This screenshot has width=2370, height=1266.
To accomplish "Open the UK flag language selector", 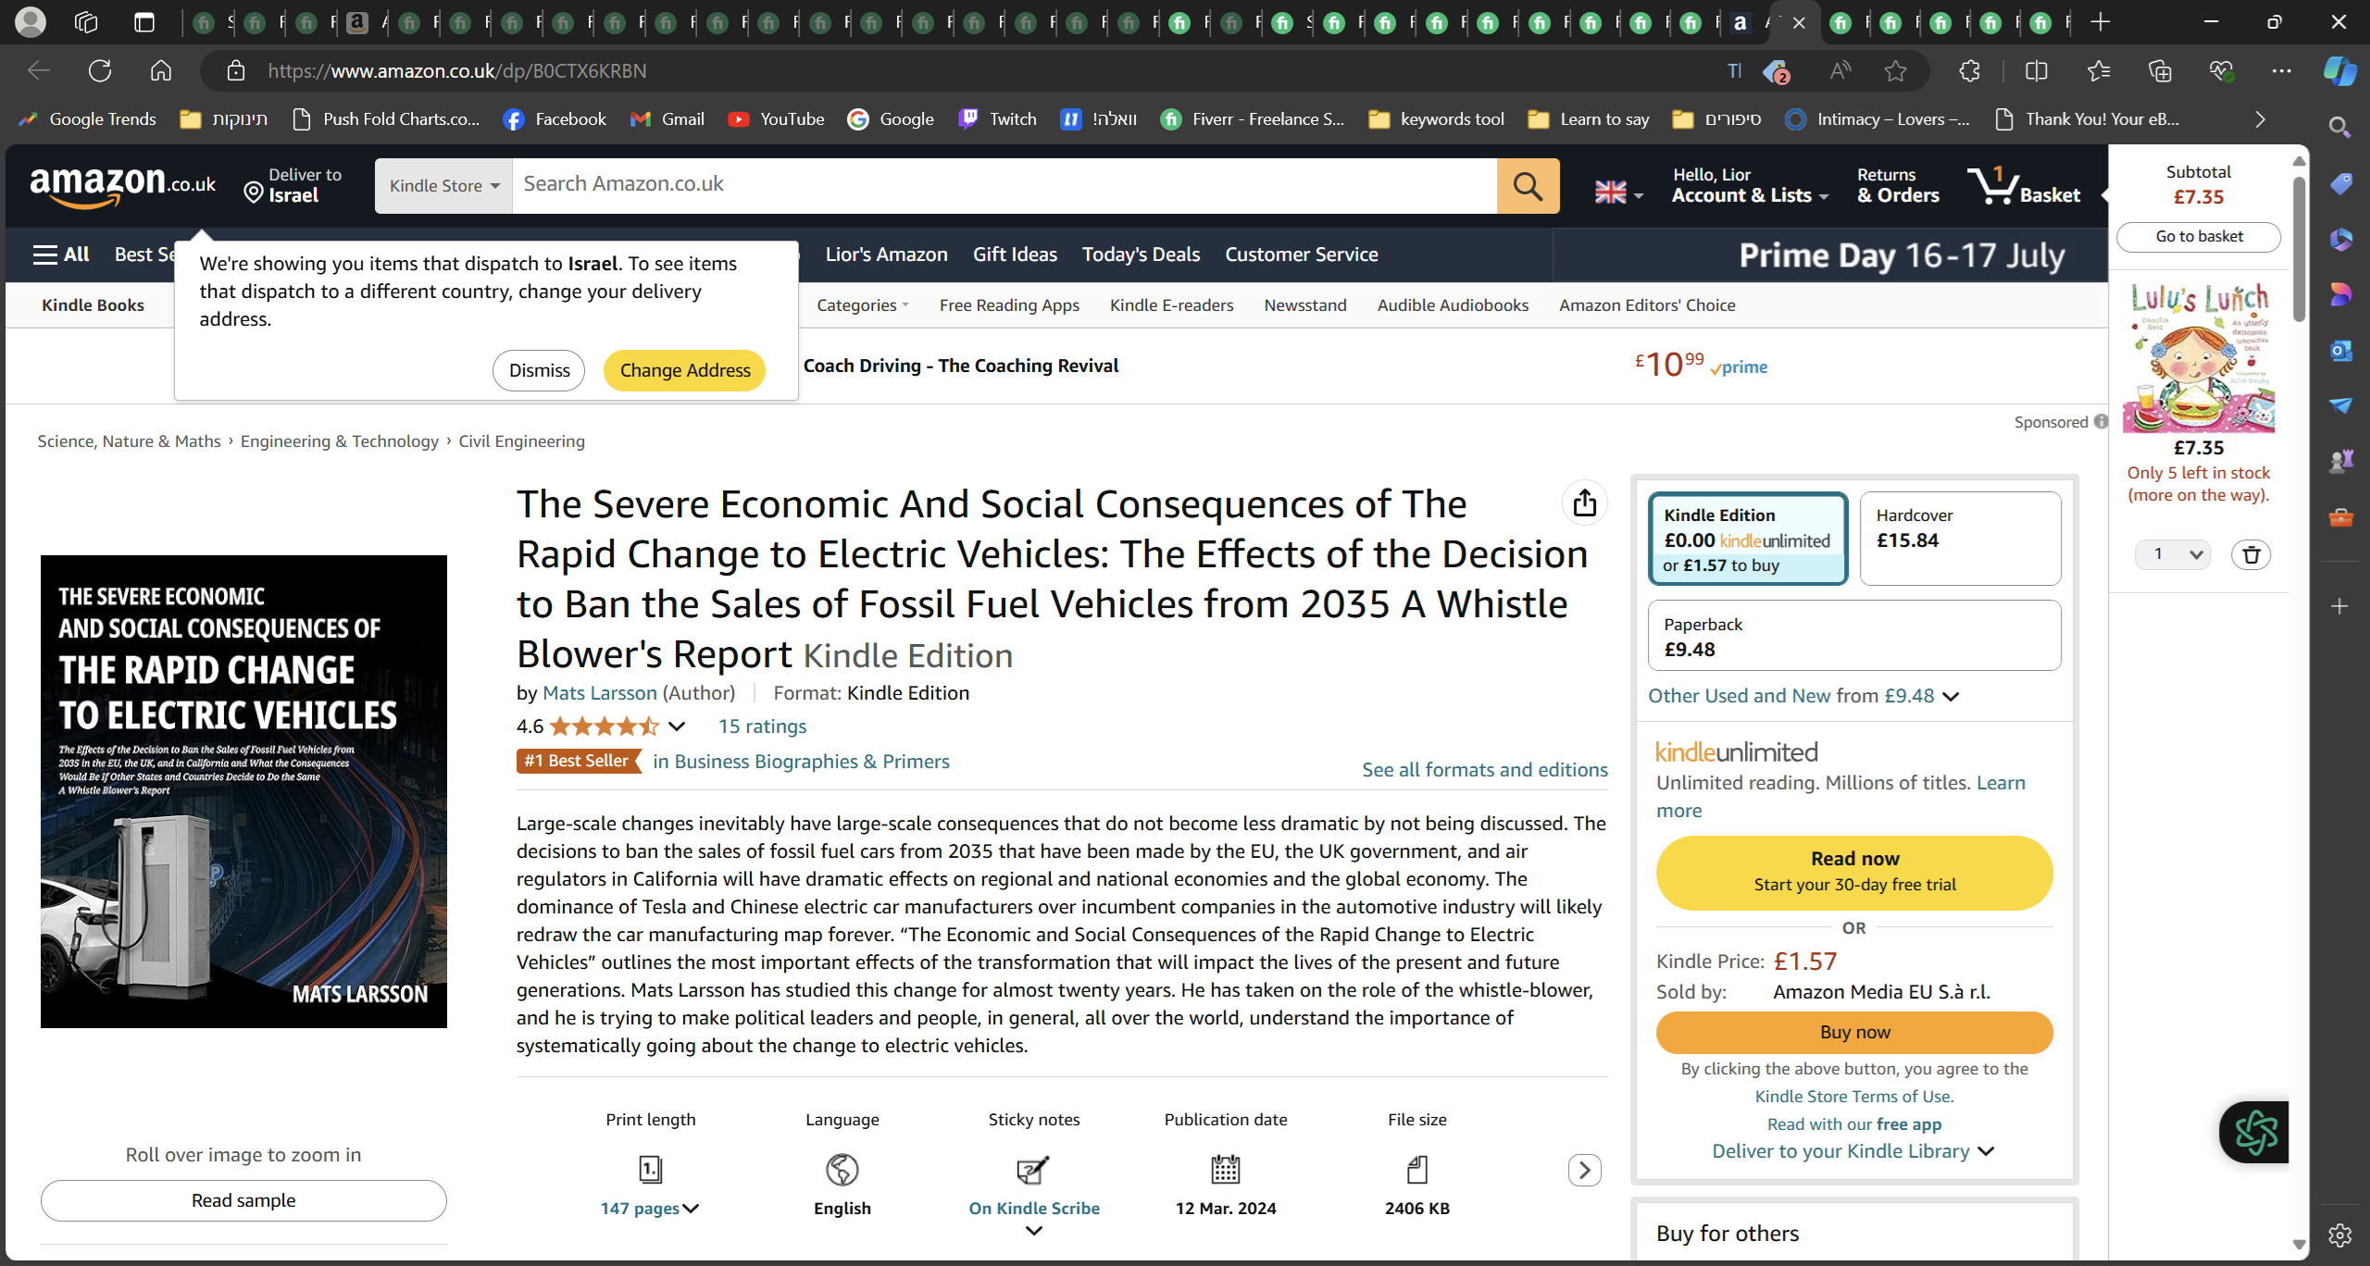I will click(1618, 192).
